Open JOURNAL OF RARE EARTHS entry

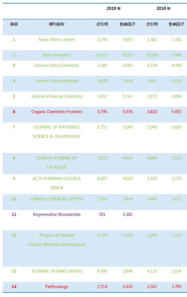57,271
